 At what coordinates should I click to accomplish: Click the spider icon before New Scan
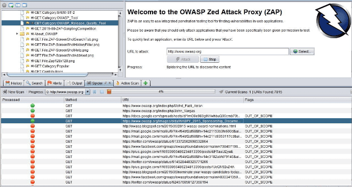pos(5,92)
